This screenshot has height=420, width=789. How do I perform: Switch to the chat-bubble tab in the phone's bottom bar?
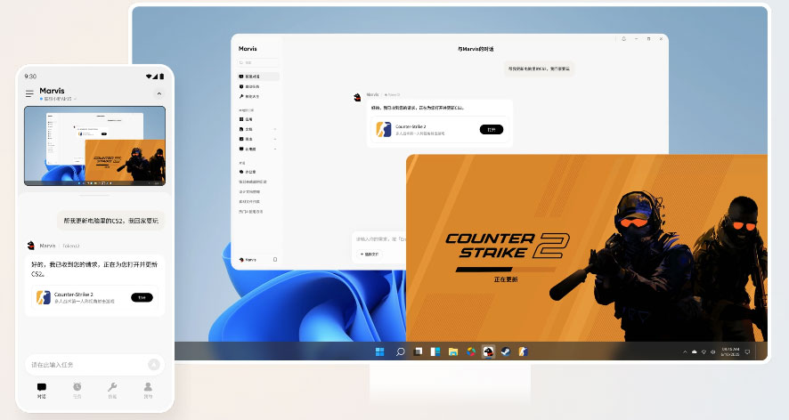tap(41, 391)
